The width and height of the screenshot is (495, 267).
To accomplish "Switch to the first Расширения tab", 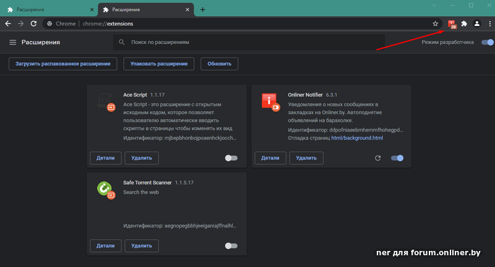I will click(x=50, y=10).
